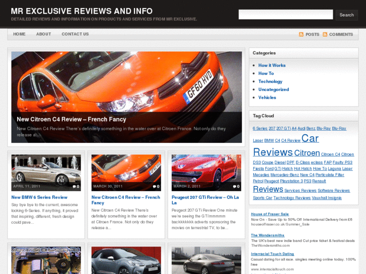Screen dimensions: 366x274
Task: Open the Posts feed link
Action: [x=312, y=35]
